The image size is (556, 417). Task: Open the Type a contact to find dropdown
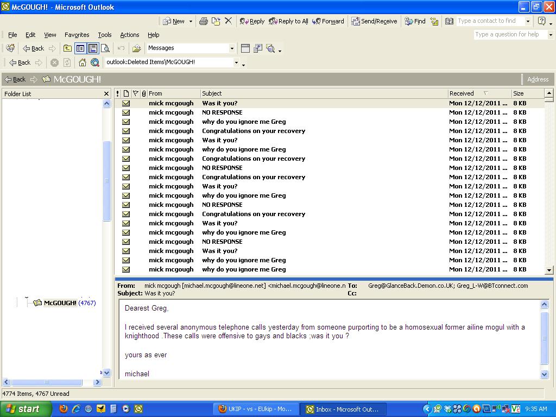coord(528,21)
